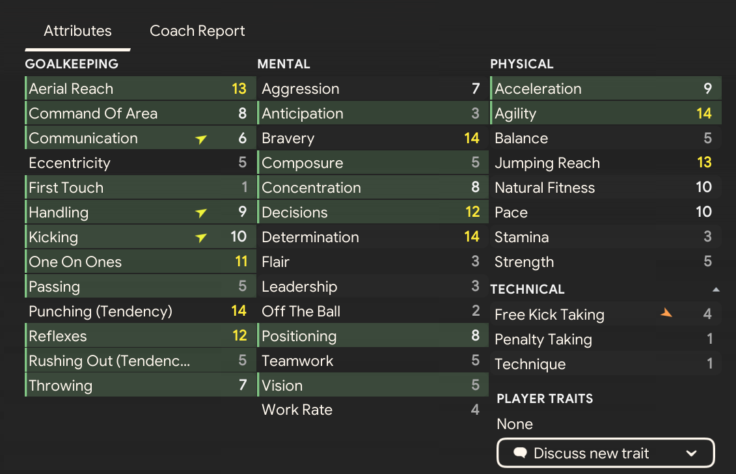Image resolution: width=736 pixels, height=474 pixels.
Task: Open the Discuss new trait dropdown chevron
Action: (692, 454)
